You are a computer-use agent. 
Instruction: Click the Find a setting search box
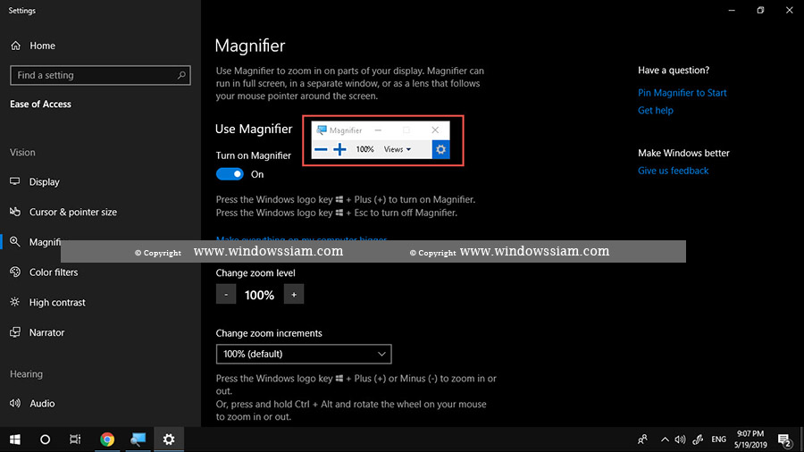(94, 76)
